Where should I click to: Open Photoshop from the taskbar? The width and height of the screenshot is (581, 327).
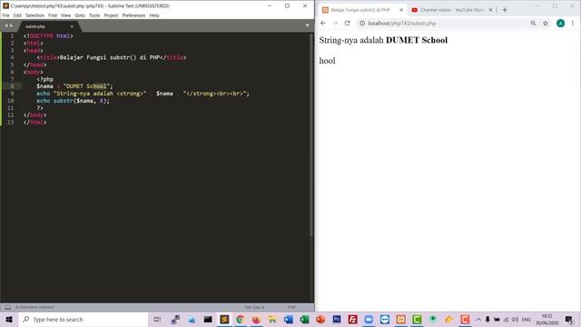pyautogui.click(x=337, y=320)
